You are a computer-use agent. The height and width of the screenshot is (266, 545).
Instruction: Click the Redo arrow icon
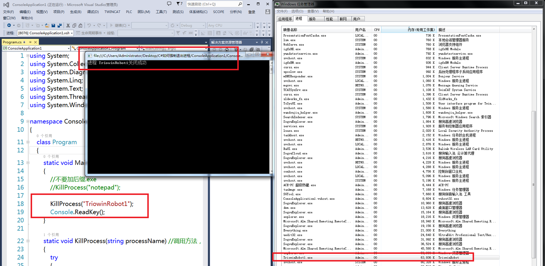click(99, 25)
